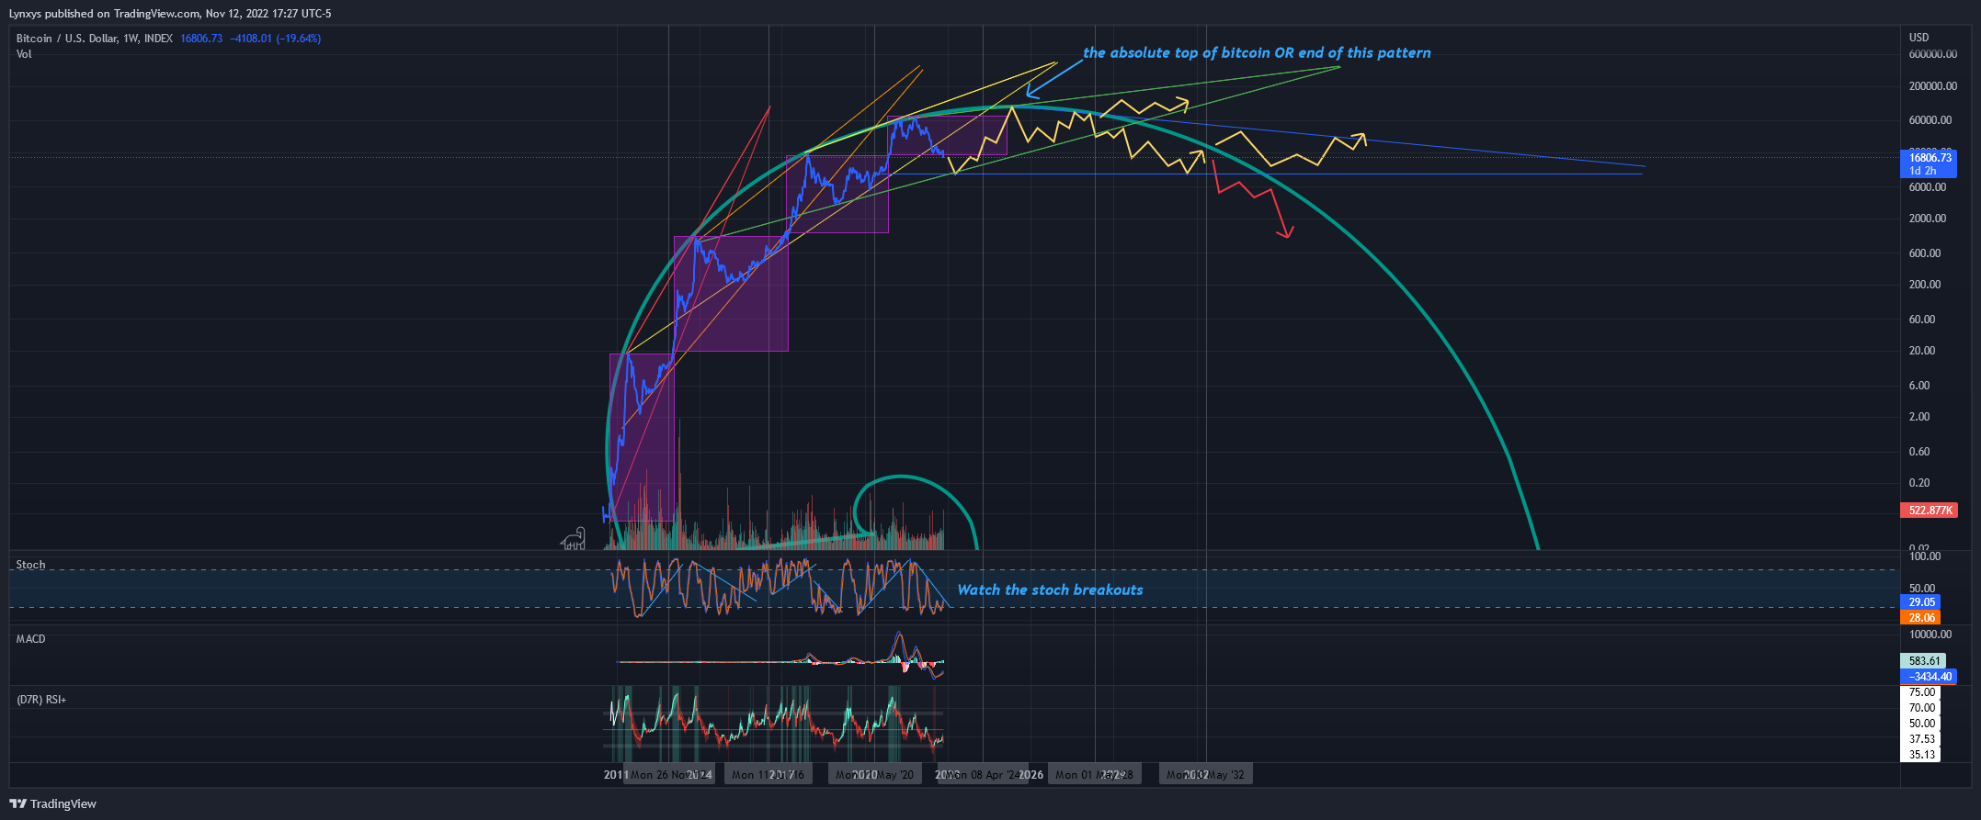Viewport: 1981px width, 820px height.
Task: Select the (D7R) RSI+ indicator label
Action: 41,700
